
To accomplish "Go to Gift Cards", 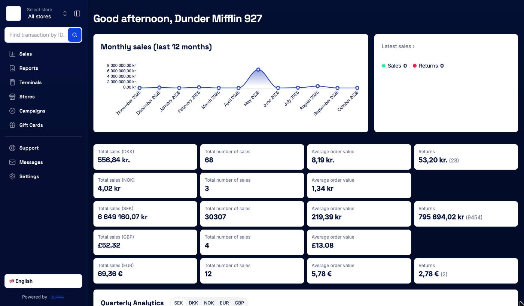I will [x=43, y=125].
